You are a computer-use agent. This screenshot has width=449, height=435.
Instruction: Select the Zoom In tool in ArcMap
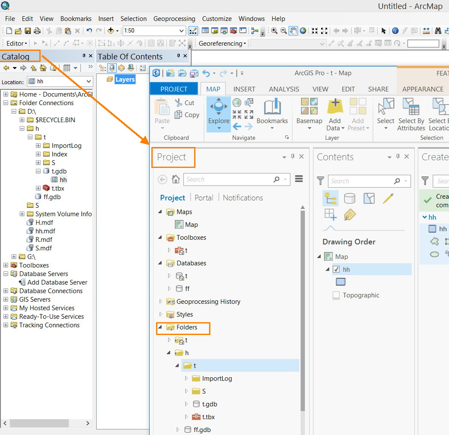[274, 31]
